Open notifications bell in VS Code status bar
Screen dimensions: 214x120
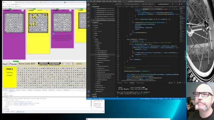point(184,99)
